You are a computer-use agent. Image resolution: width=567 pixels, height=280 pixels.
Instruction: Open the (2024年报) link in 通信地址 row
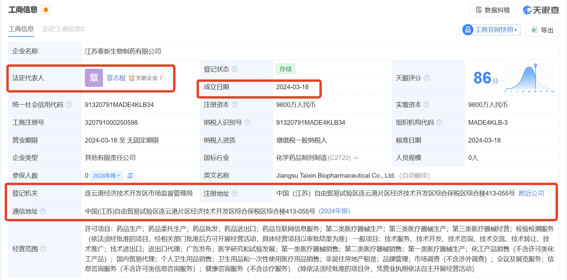[334, 211]
